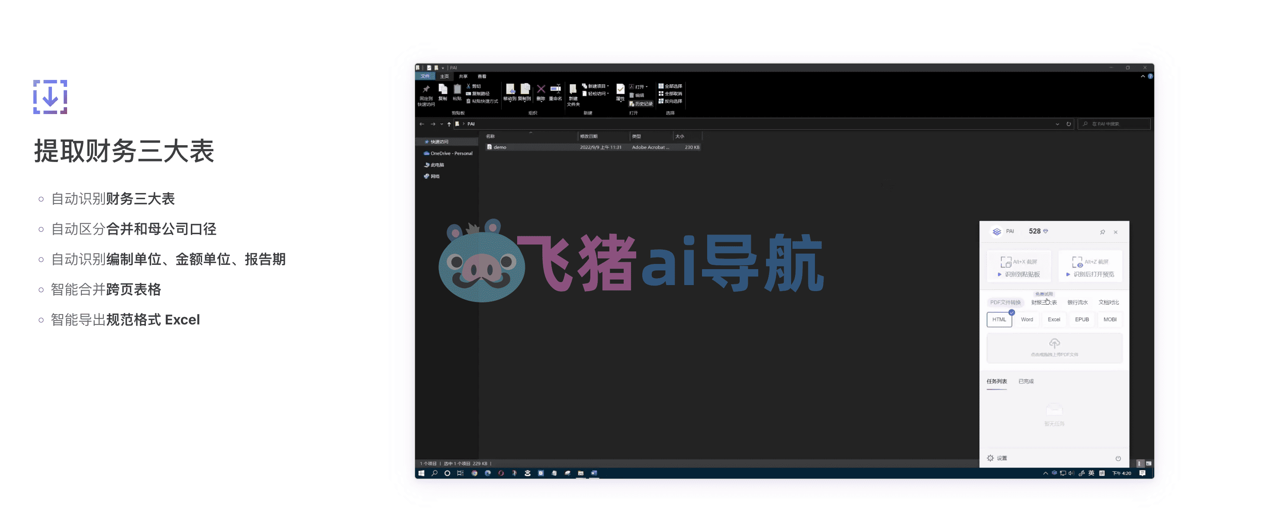This screenshot has width=1262, height=521.
Task: Click the PDF upload drop area
Action: point(1054,348)
